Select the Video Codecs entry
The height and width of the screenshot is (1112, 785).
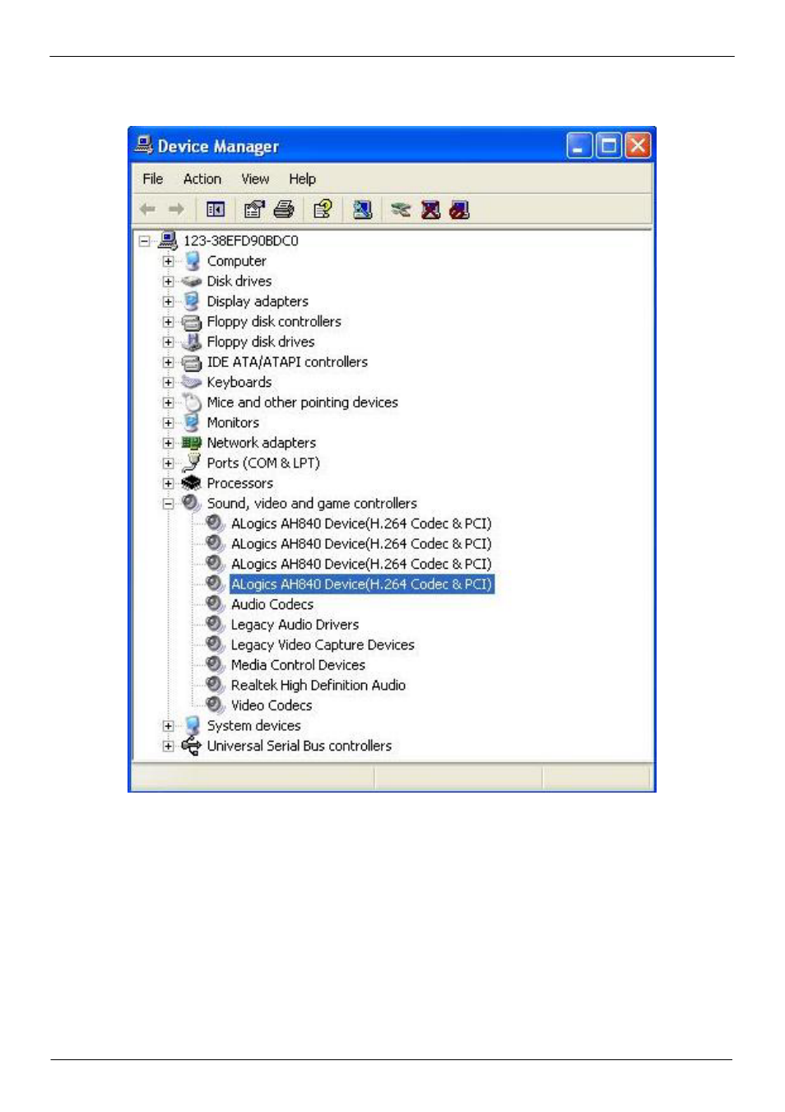(x=272, y=705)
